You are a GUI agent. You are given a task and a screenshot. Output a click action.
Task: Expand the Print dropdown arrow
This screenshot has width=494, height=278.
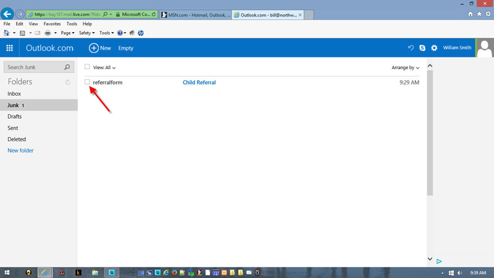click(x=56, y=33)
